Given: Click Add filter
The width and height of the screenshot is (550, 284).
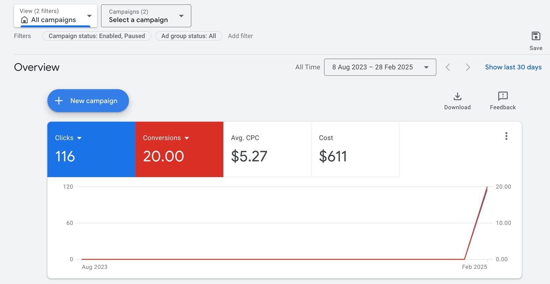Looking at the screenshot, I should click(x=240, y=36).
